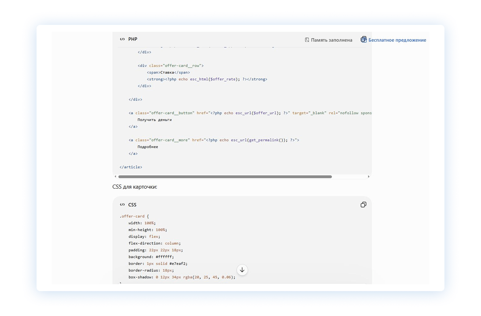Click the <span>Ставка</span> line

pos(168,72)
